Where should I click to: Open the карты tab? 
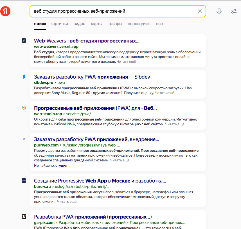click(96, 24)
